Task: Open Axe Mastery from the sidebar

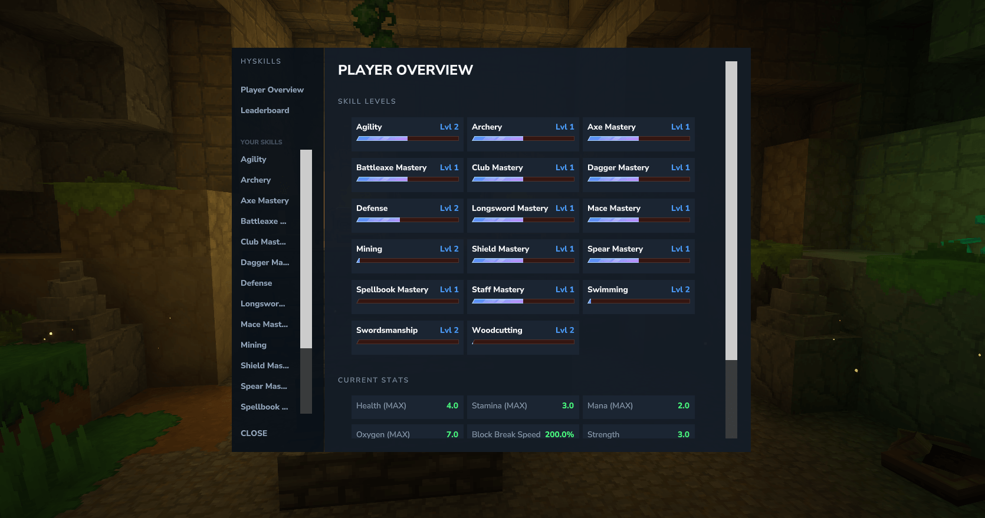Action: (265, 200)
